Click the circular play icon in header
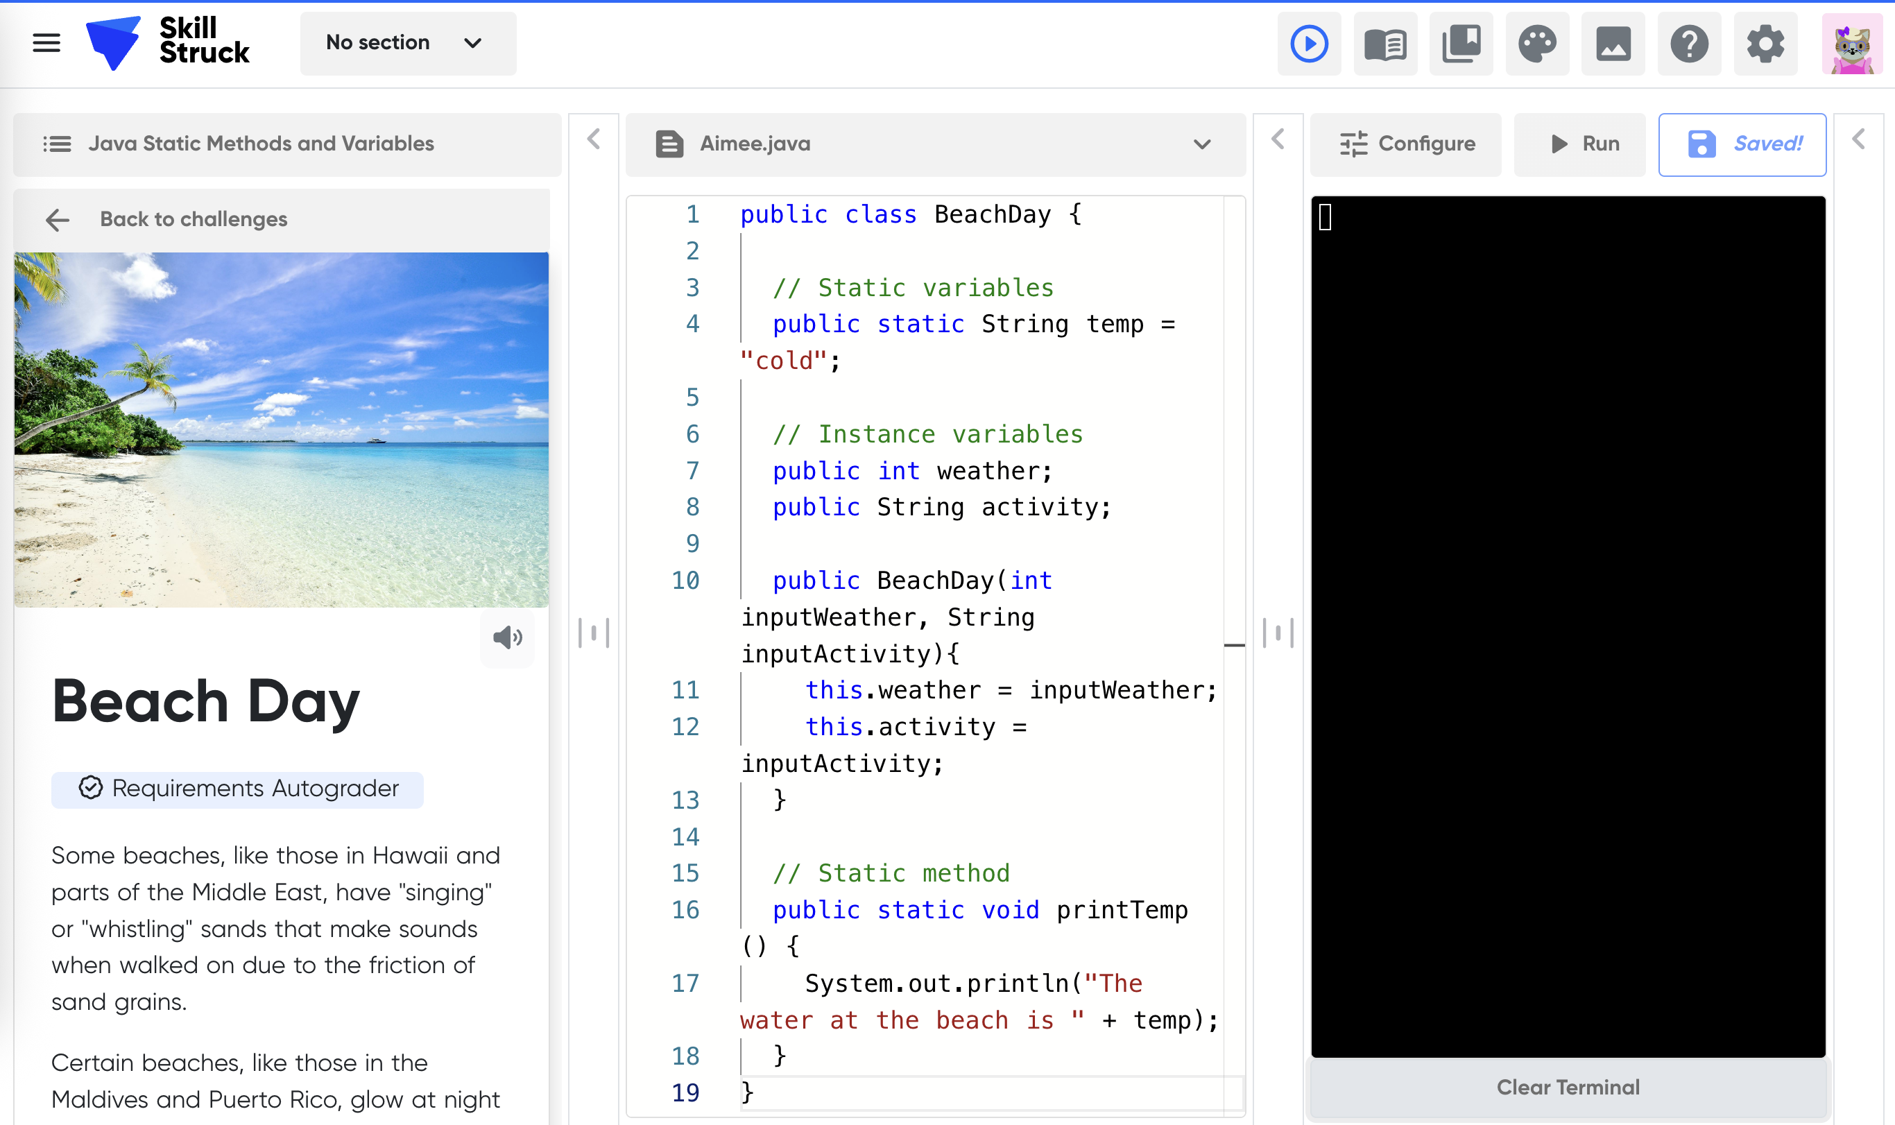The height and width of the screenshot is (1125, 1895). pyautogui.click(x=1309, y=43)
